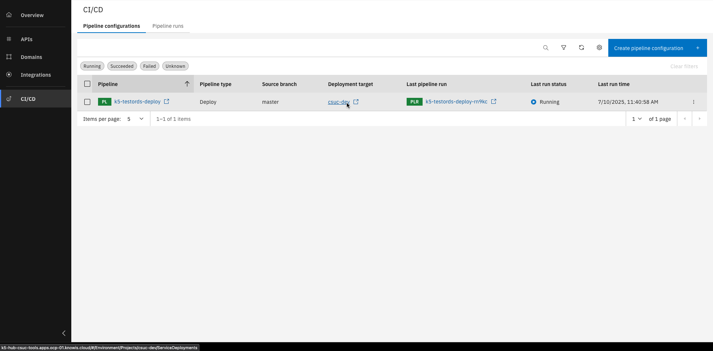Open the csuc-dev deployment target link

(x=338, y=102)
